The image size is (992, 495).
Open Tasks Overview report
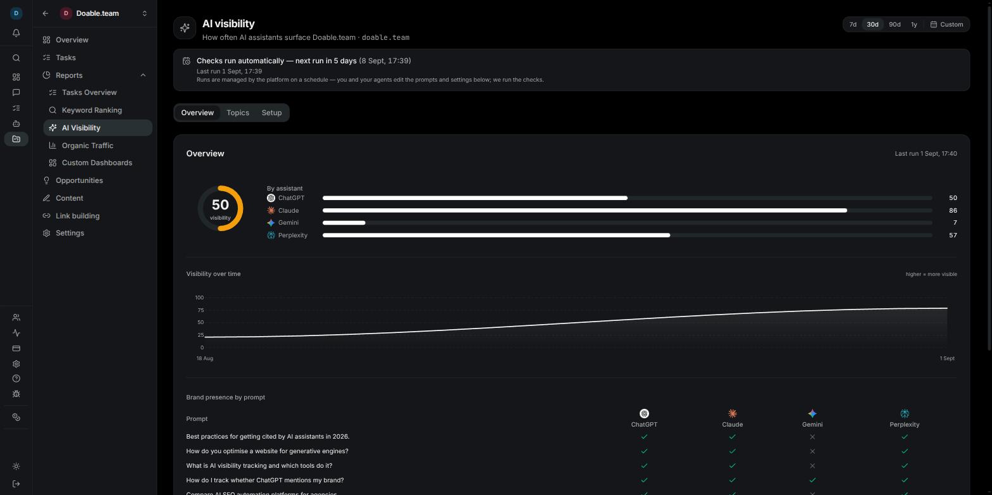click(98, 92)
